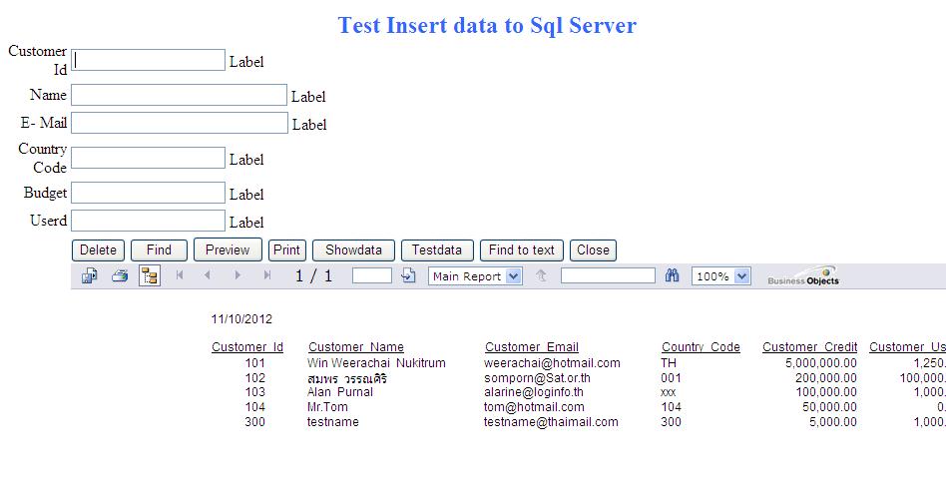
Task: Click country code 001 cell
Action: pyautogui.click(x=671, y=378)
